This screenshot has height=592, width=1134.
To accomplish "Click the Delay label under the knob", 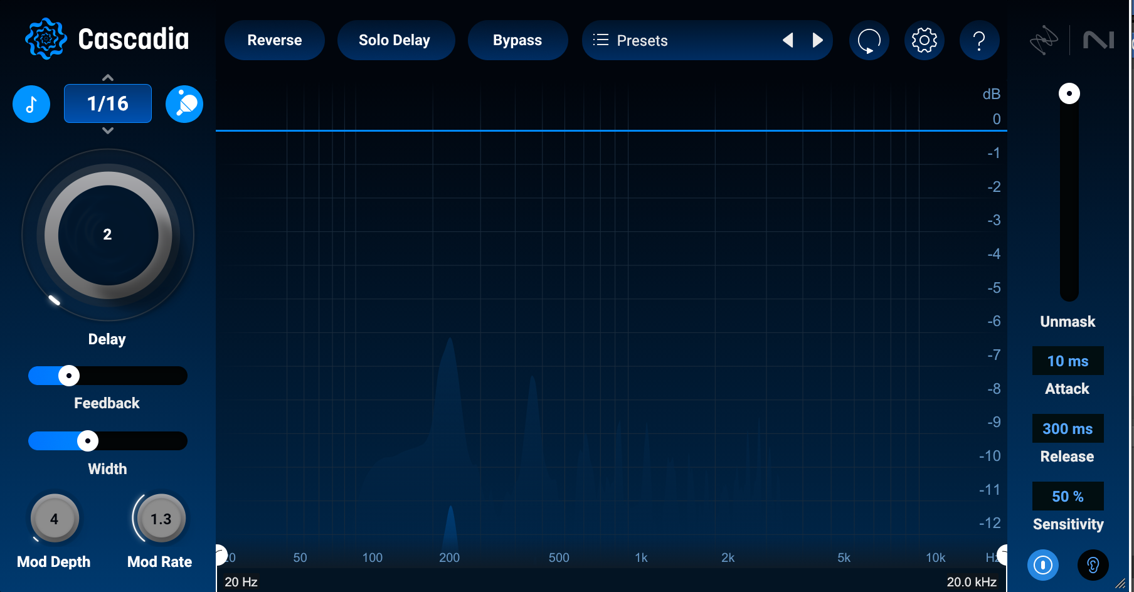I will coord(107,339).
